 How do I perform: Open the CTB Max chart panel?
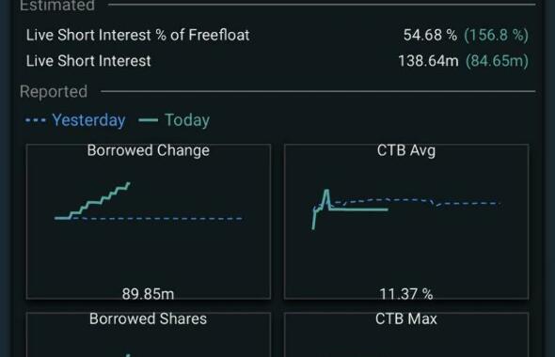406,334
